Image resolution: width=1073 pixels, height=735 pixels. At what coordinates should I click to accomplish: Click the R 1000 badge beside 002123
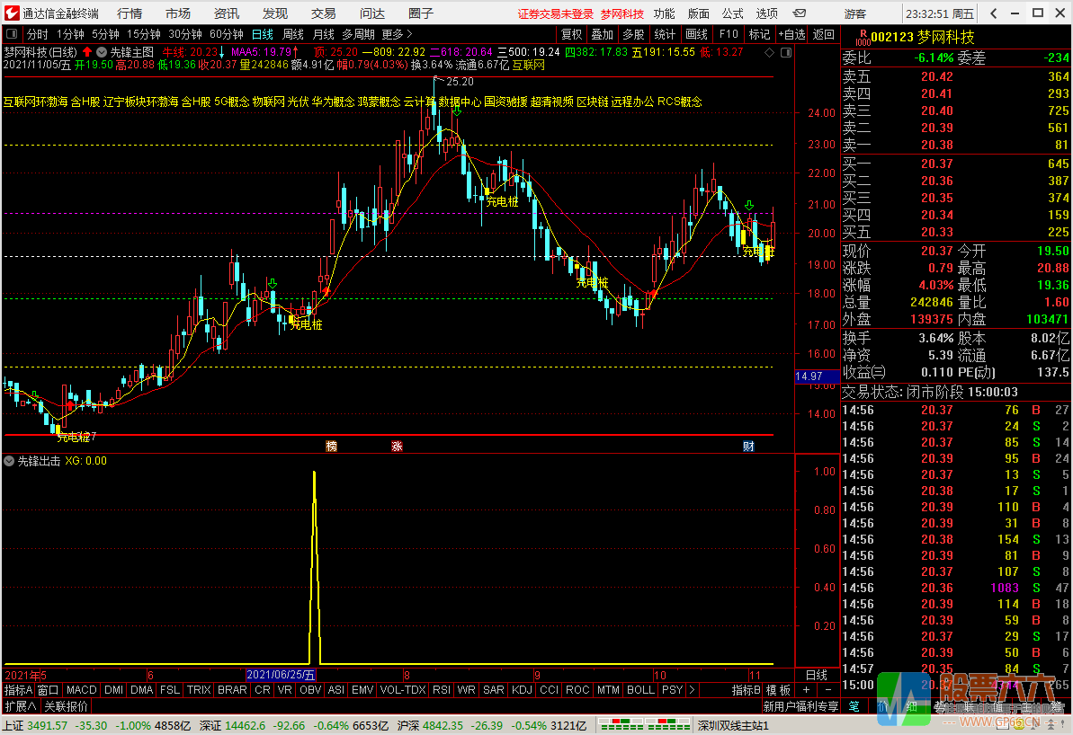coord(863,38)
